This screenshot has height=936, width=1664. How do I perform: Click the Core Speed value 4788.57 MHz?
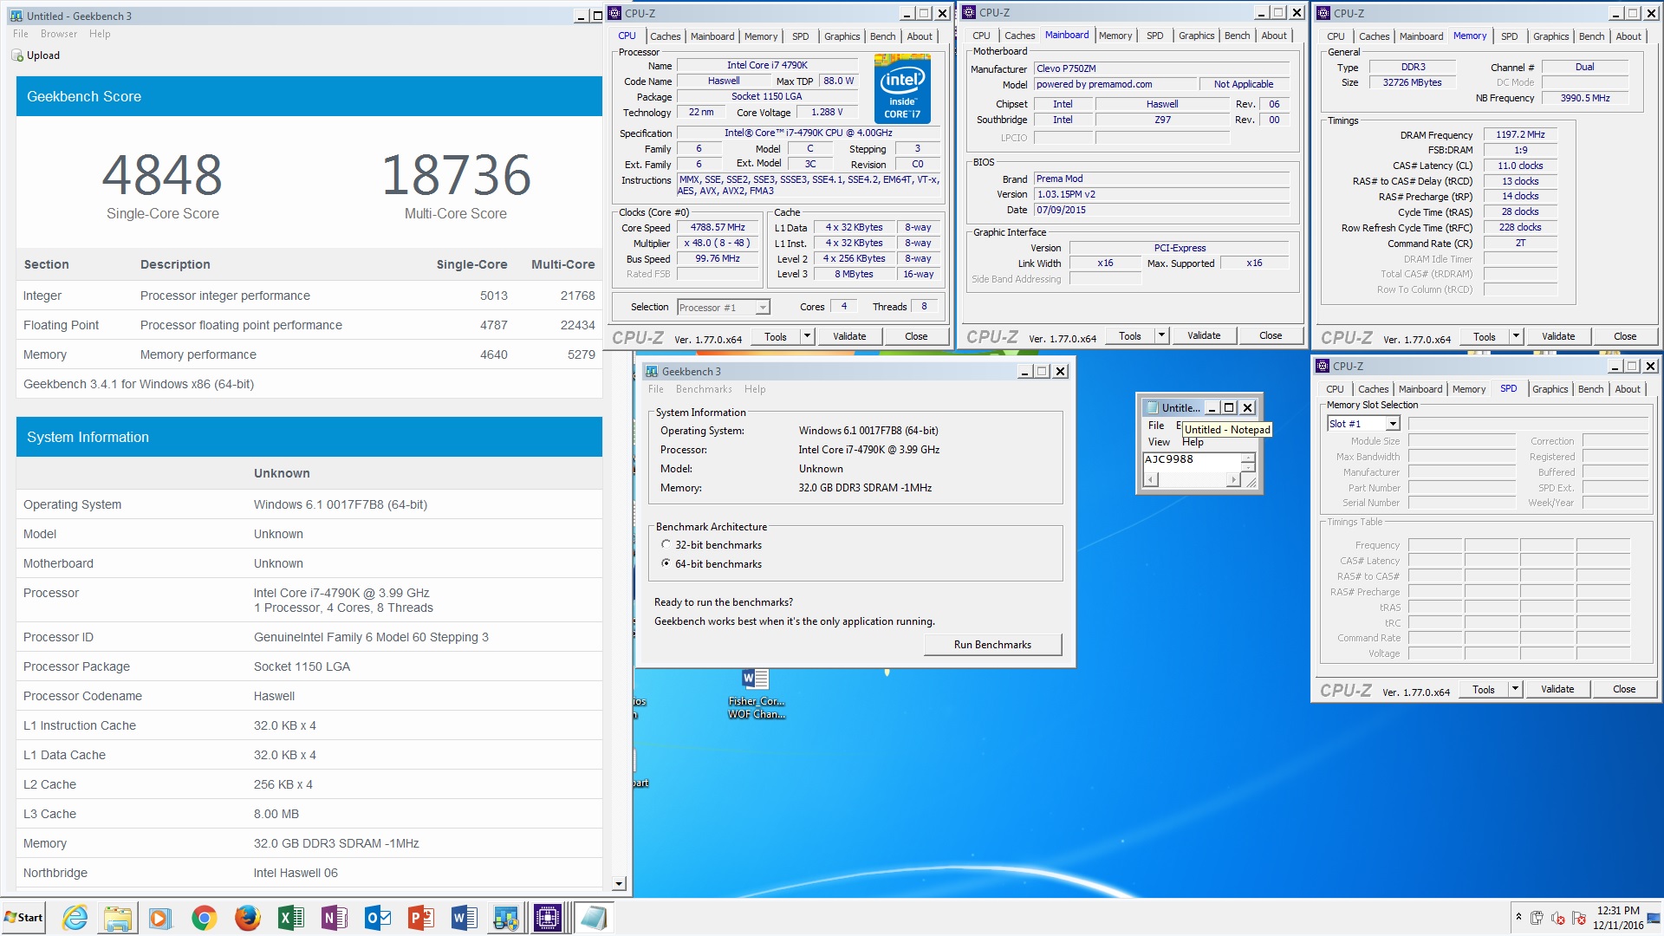tap(718, 228)
